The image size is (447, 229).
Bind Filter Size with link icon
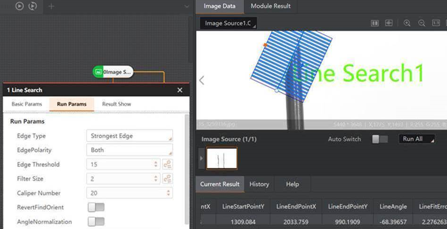coord(167,179)
